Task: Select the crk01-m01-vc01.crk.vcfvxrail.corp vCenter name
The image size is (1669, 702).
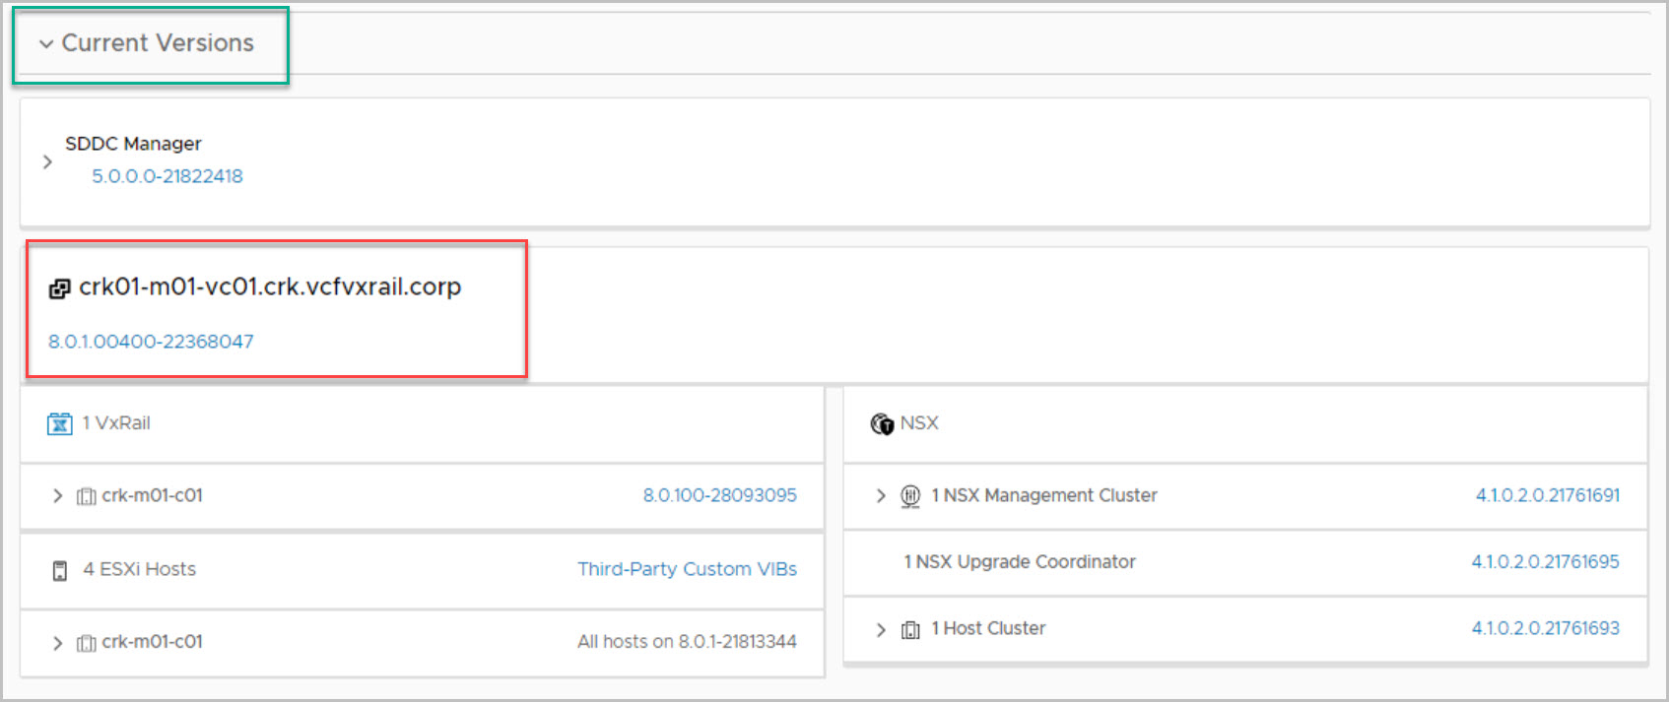Action: click(270, 287)
